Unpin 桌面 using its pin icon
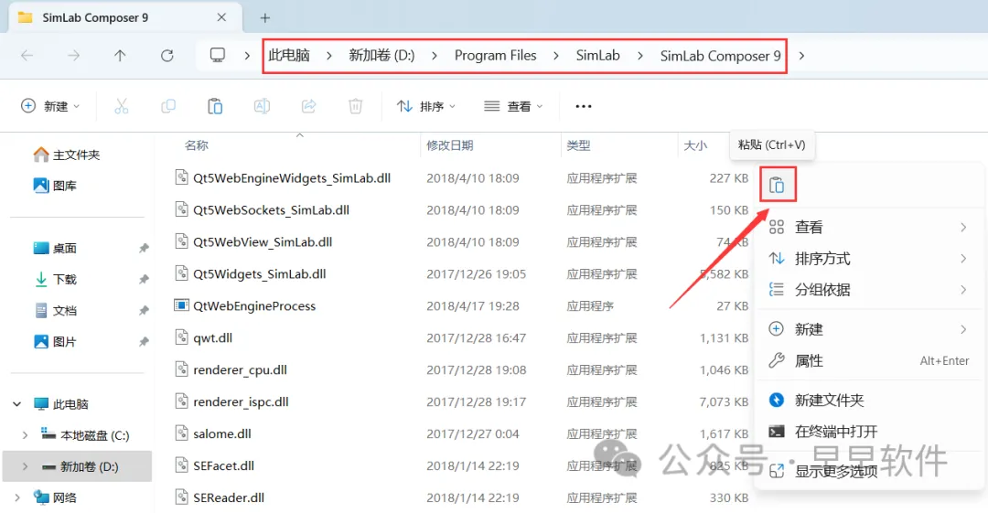988x513 pixels. pos(144,249)
